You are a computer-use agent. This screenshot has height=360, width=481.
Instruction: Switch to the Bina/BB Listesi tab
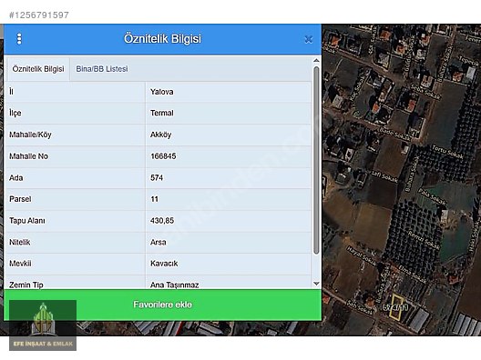click(102, 69)
